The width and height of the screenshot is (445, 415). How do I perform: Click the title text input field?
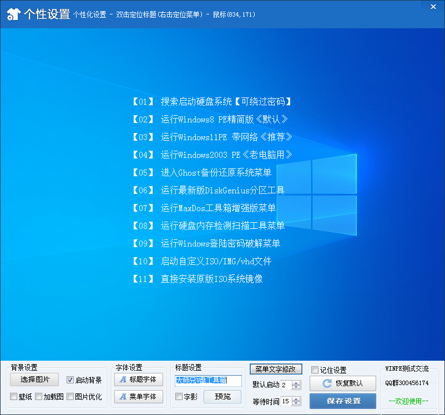[x=208, y=381]
